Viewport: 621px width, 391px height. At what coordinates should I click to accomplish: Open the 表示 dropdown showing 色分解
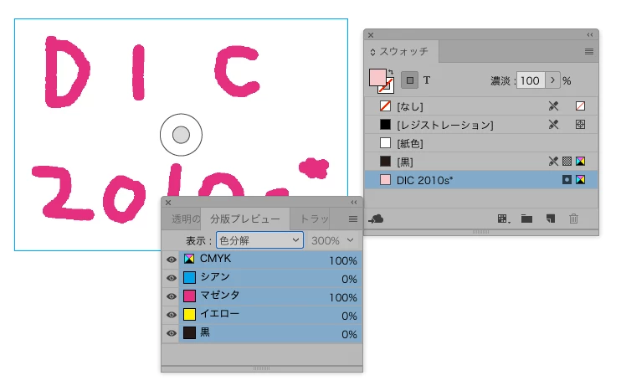[259, 240]
